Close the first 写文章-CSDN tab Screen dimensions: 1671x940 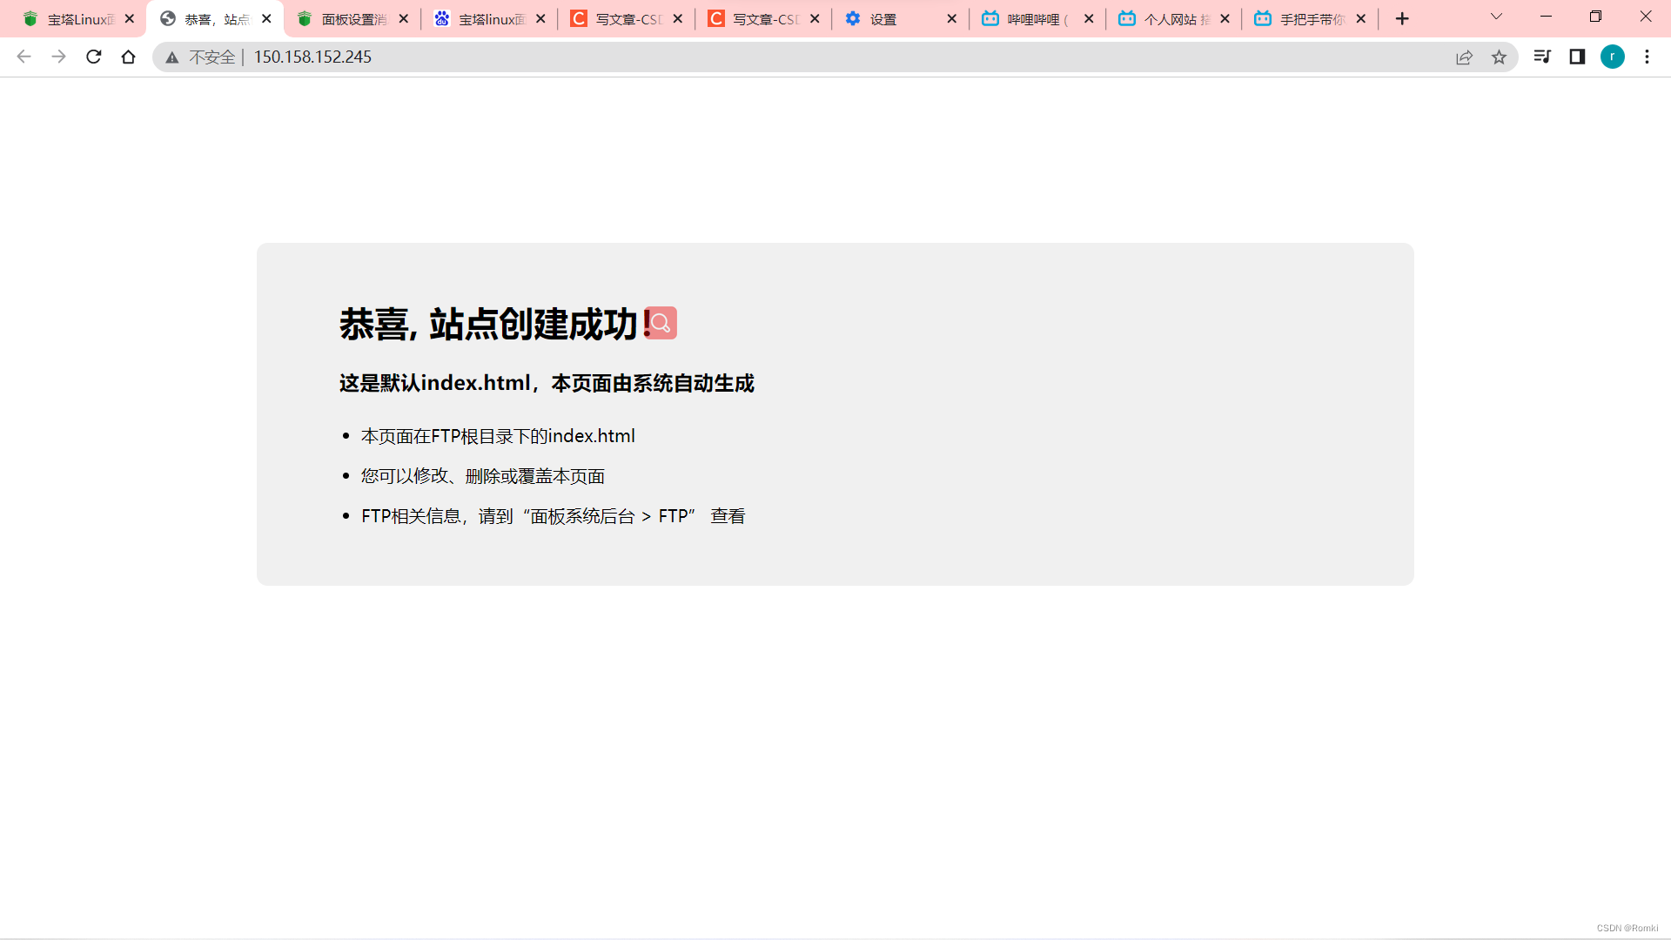pyautogui.click(x=678, y=18)
